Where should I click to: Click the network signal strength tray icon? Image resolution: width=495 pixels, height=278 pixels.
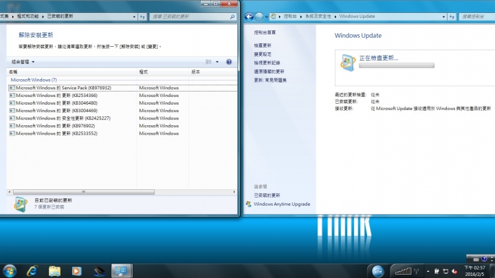(404, 270)
